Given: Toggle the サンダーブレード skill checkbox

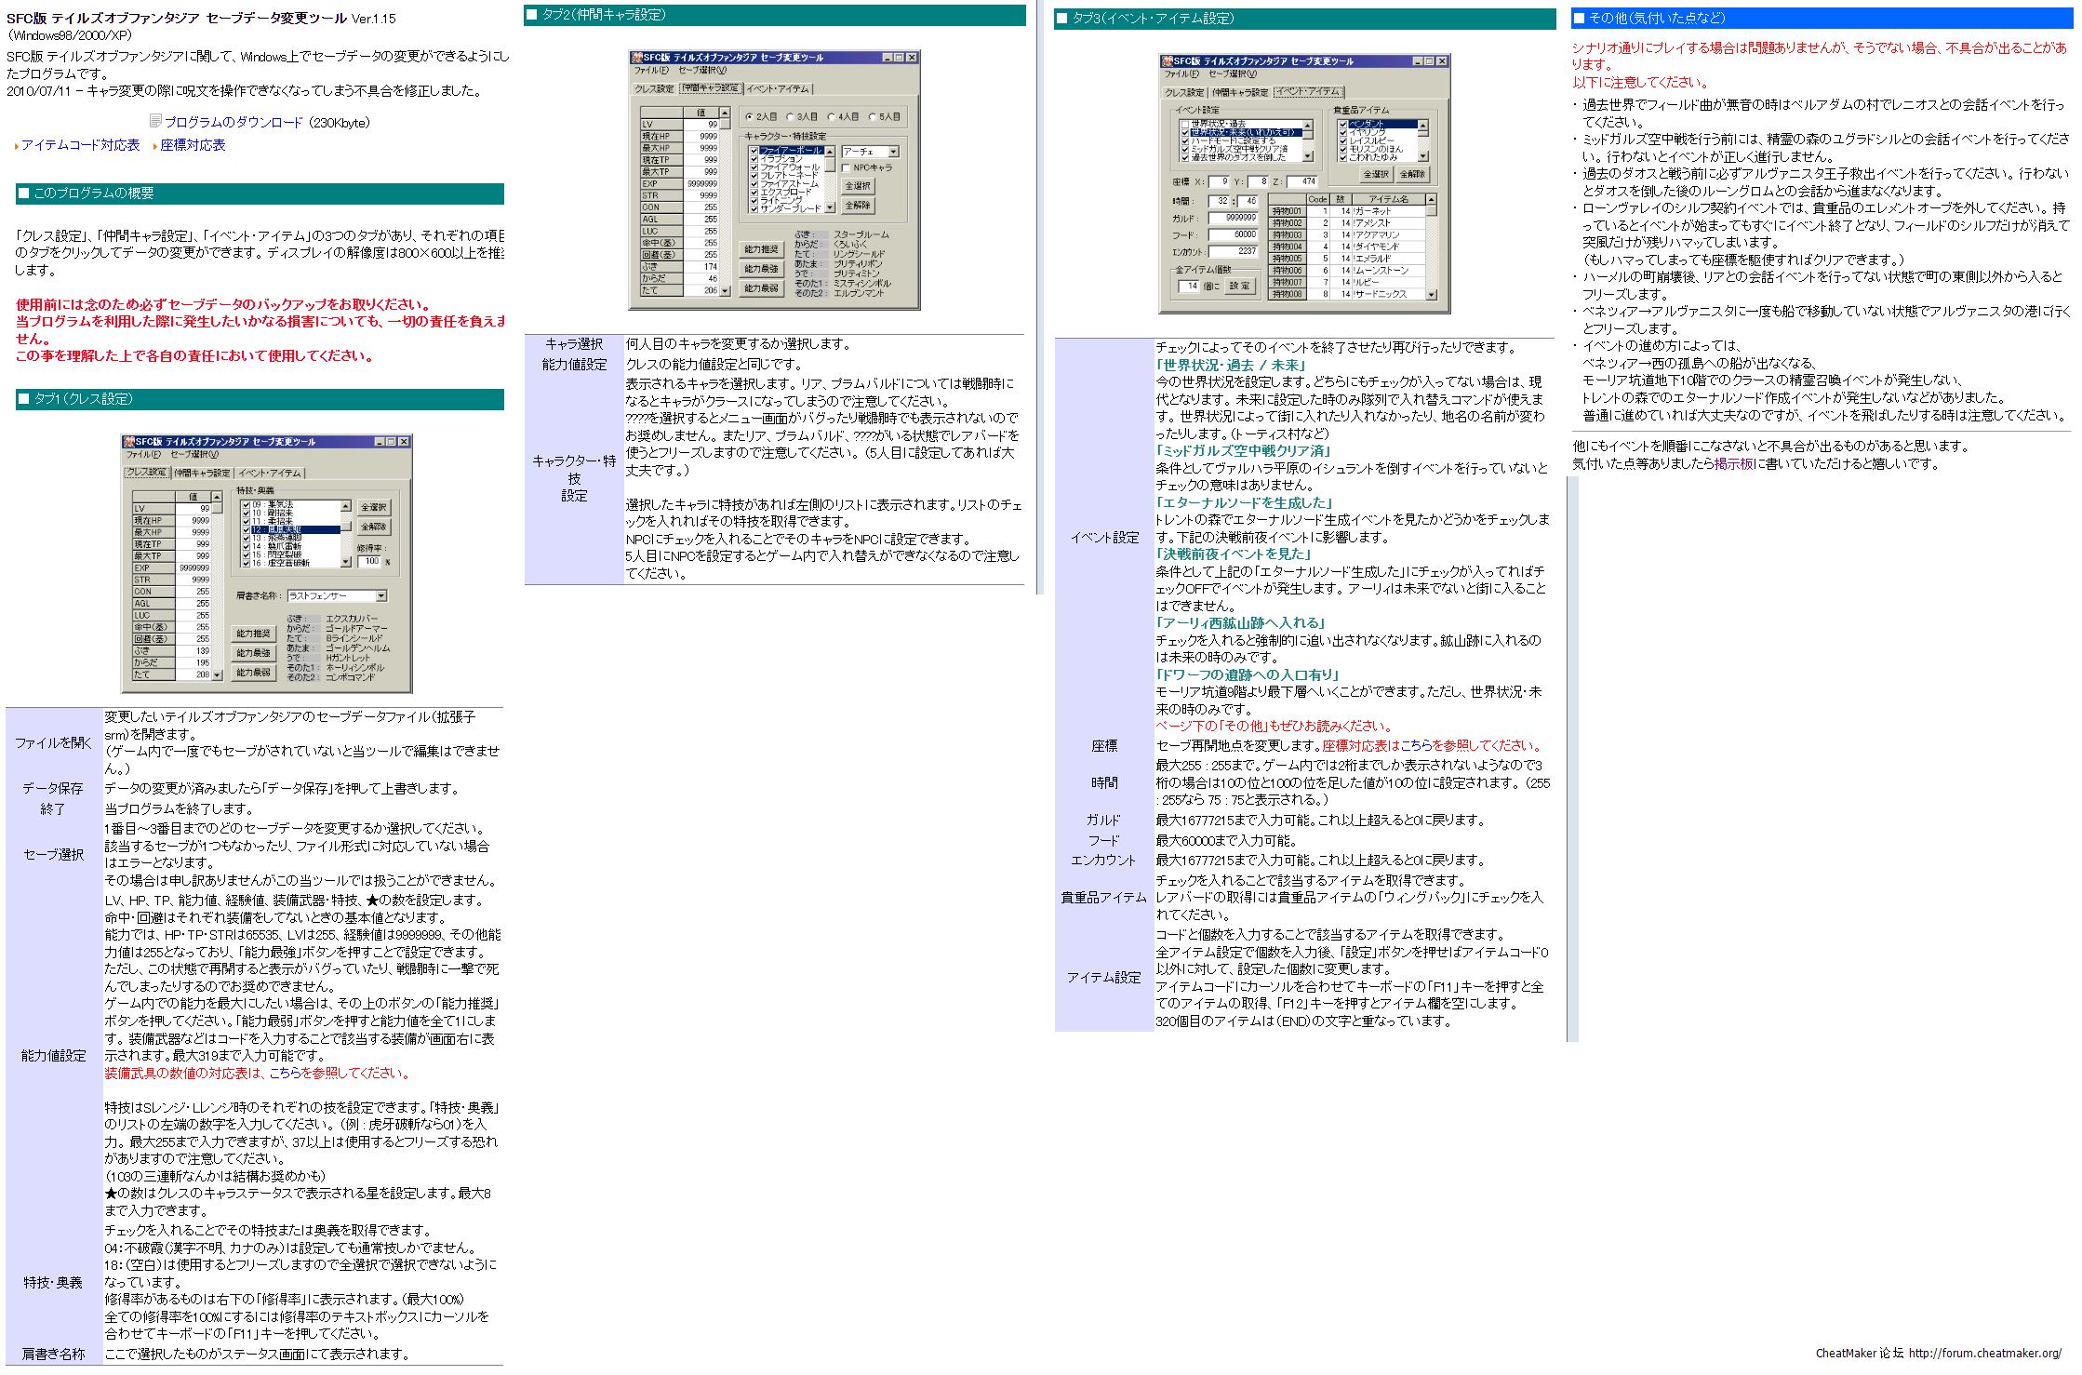Looking at the screenshot, I should pos(754,209).
